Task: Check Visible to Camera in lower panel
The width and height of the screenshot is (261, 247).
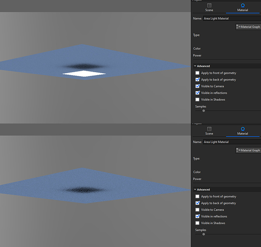Action: click(197, 210)
